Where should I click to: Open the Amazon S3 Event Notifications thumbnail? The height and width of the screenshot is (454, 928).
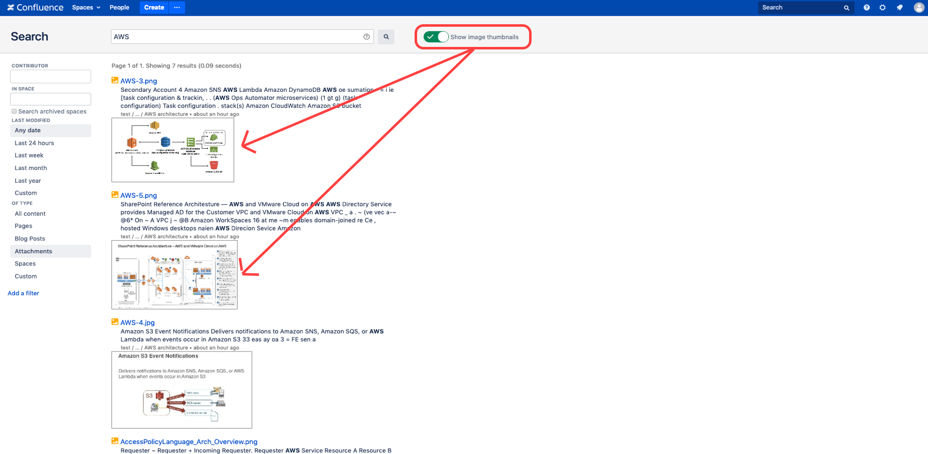pyautogui.click(x=182, y=390)
